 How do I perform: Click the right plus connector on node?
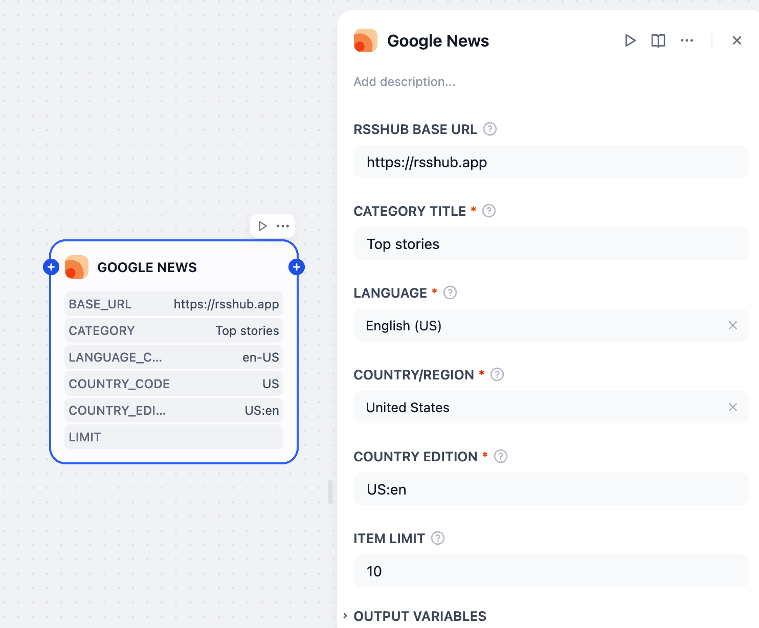coord(297,267)
